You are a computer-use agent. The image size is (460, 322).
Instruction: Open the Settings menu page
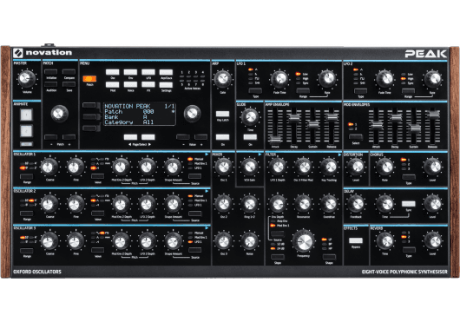pyautogui.click(x=166, y=85)
